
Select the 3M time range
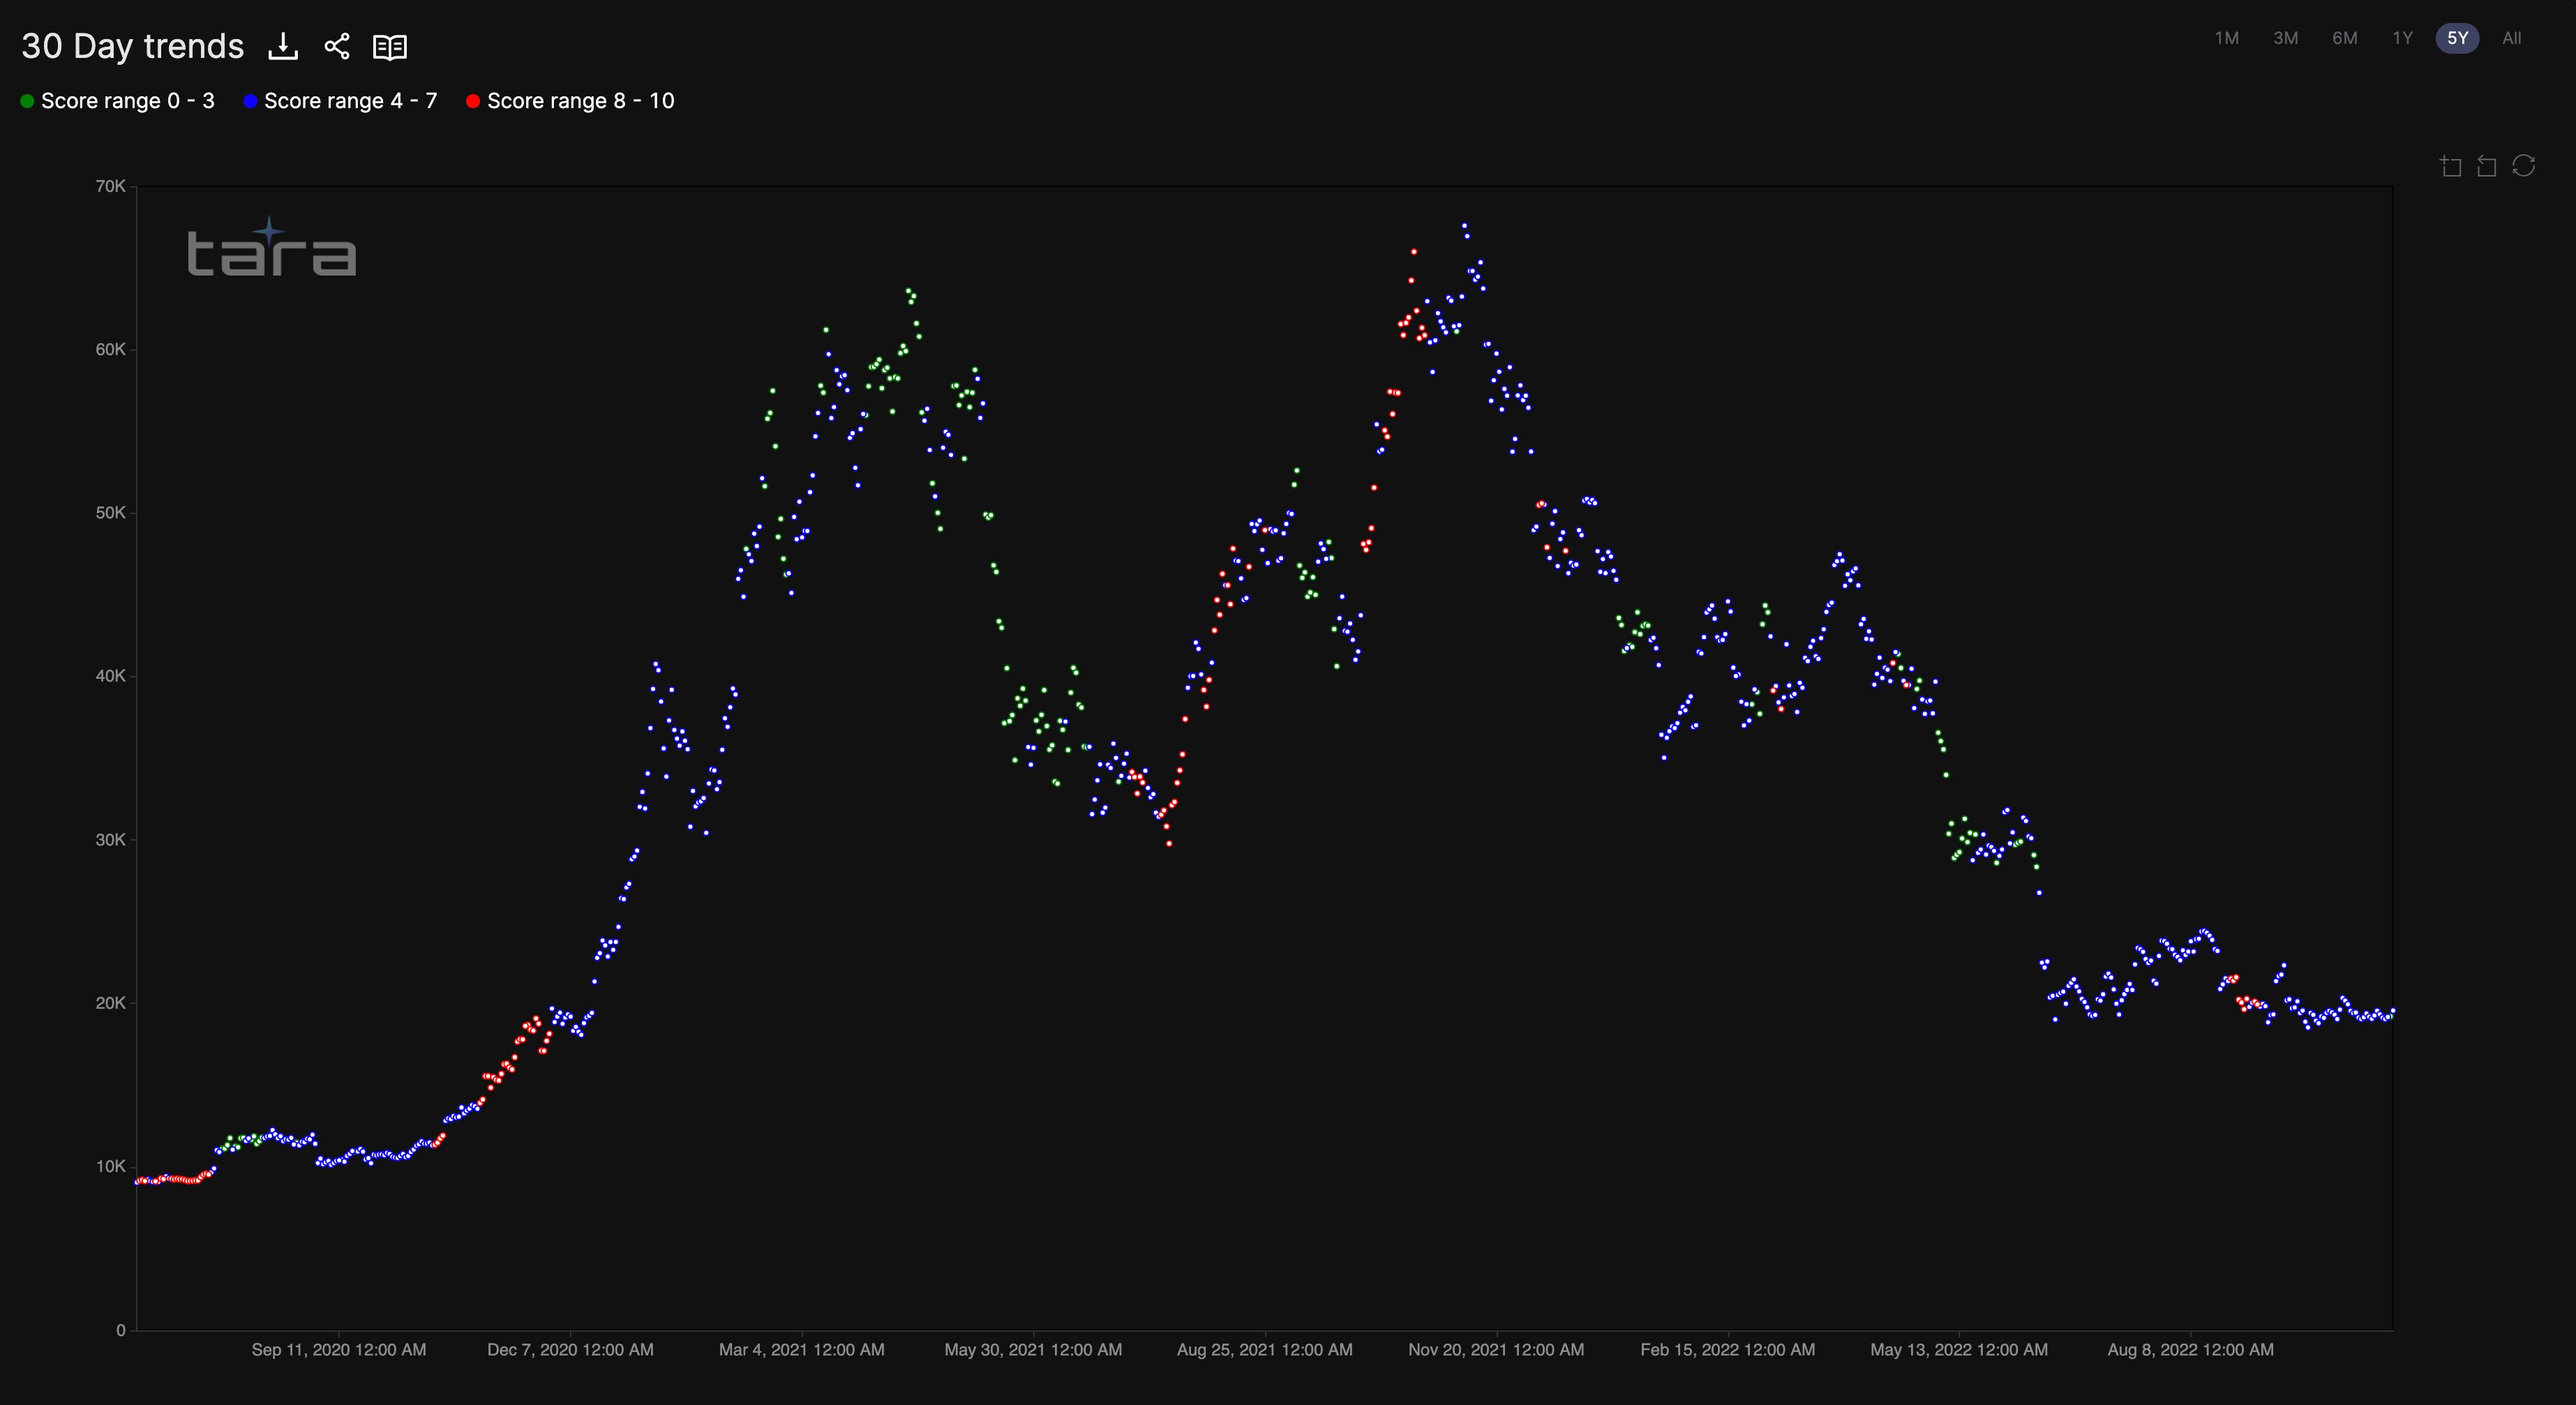point(2285,38)
